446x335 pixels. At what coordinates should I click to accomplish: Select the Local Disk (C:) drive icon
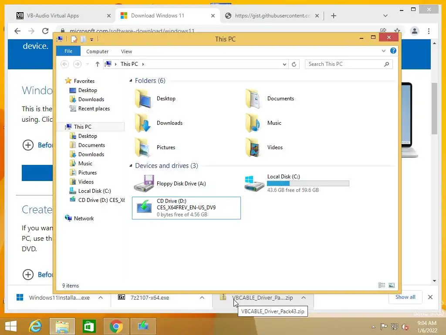tap(254, 184)
